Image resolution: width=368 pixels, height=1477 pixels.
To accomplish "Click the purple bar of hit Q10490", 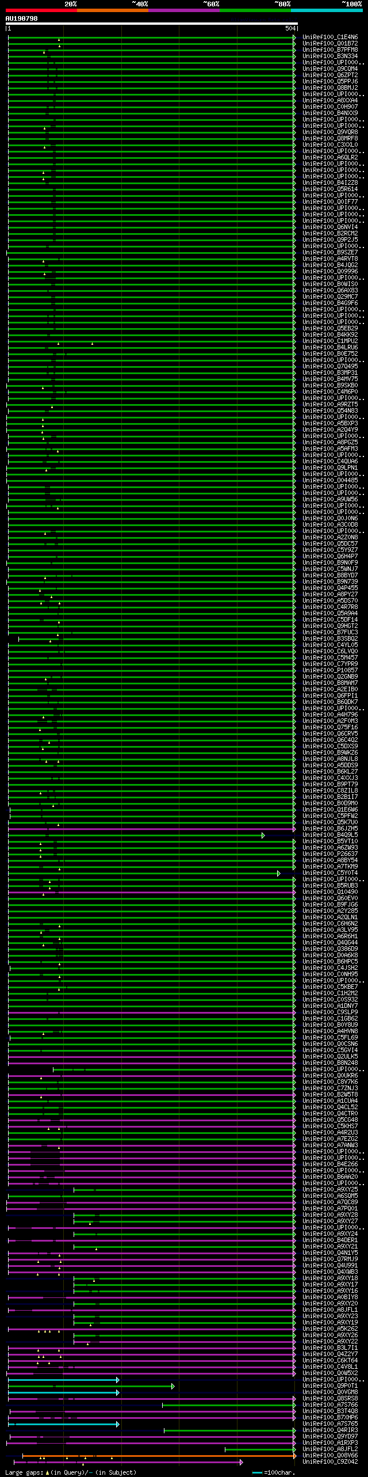I will [151, 892].
